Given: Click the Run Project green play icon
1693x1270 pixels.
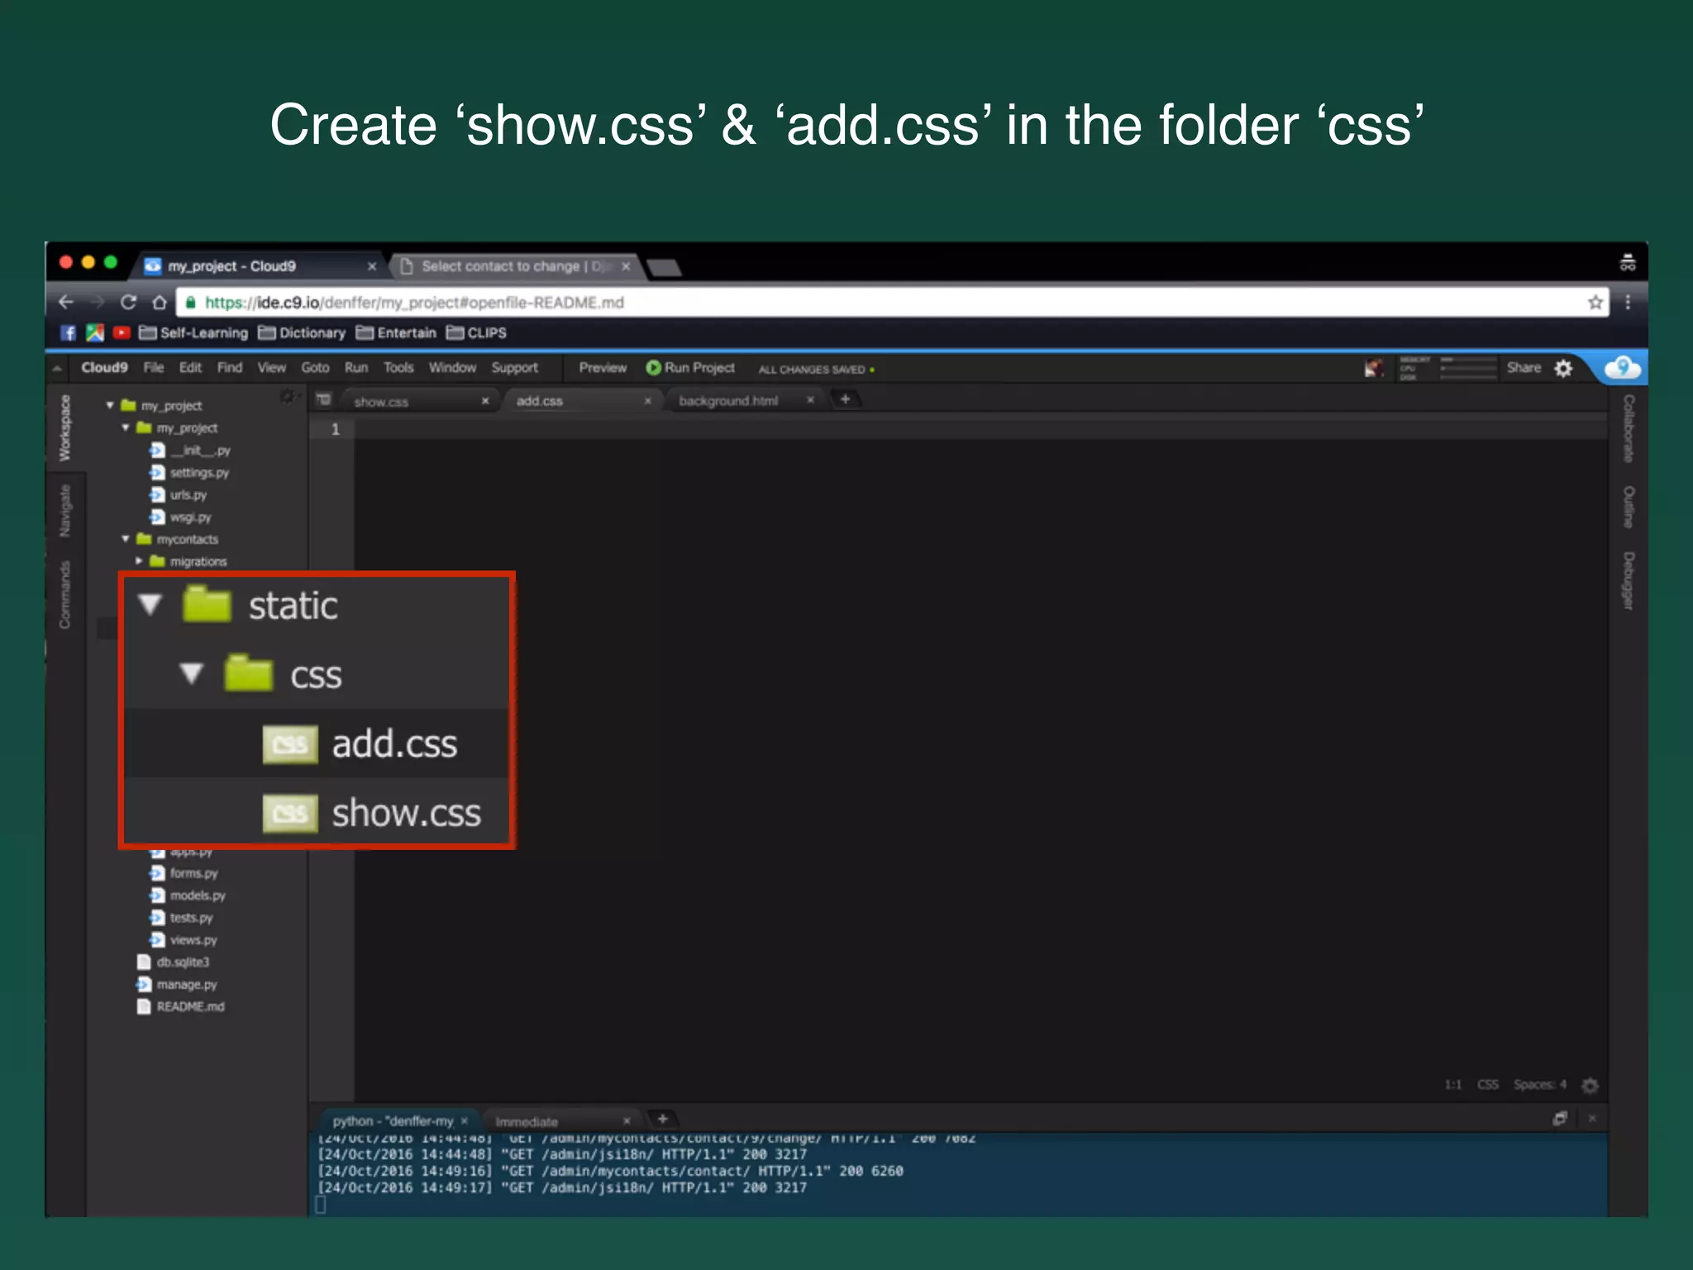Looking at the screenshot, I should pos(653,368).
